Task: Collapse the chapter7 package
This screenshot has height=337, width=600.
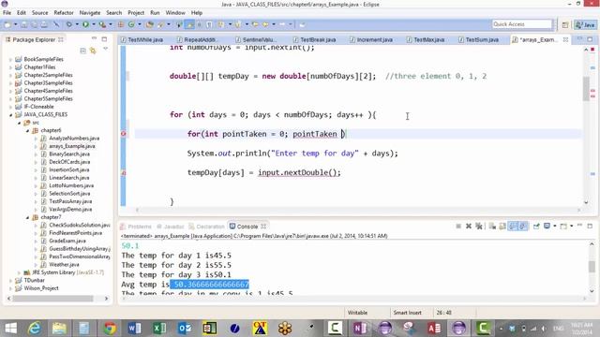Action: pyautogui.click(x=27, y=217)
